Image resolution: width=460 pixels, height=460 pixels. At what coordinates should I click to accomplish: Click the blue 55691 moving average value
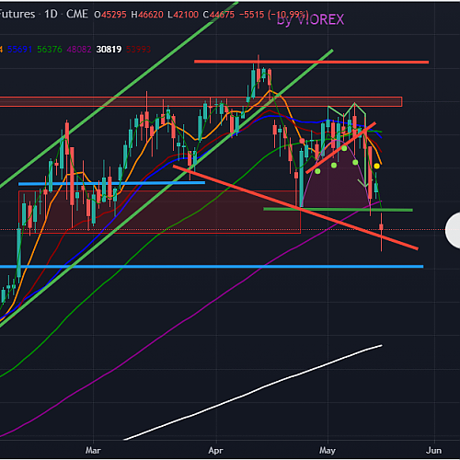click(x=19, y=50)
